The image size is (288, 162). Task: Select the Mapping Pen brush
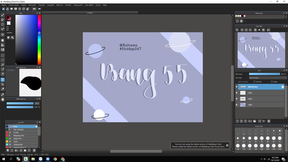pos(22,136)
